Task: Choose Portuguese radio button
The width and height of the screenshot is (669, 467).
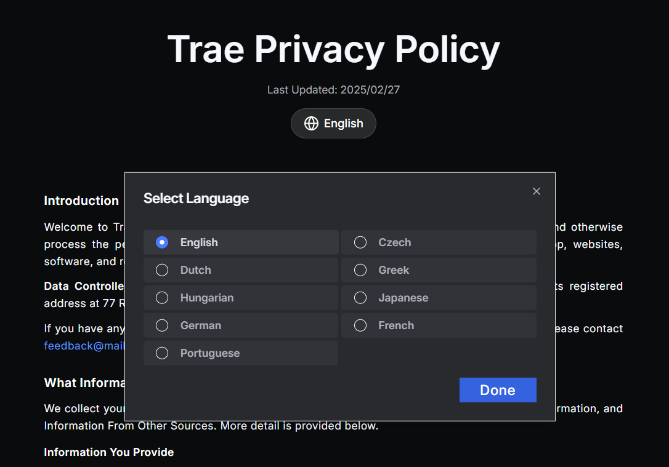Action: coord(162,353)
